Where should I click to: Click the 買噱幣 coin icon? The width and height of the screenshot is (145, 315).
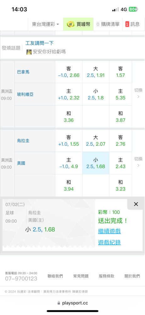click(x=70, y=24)
